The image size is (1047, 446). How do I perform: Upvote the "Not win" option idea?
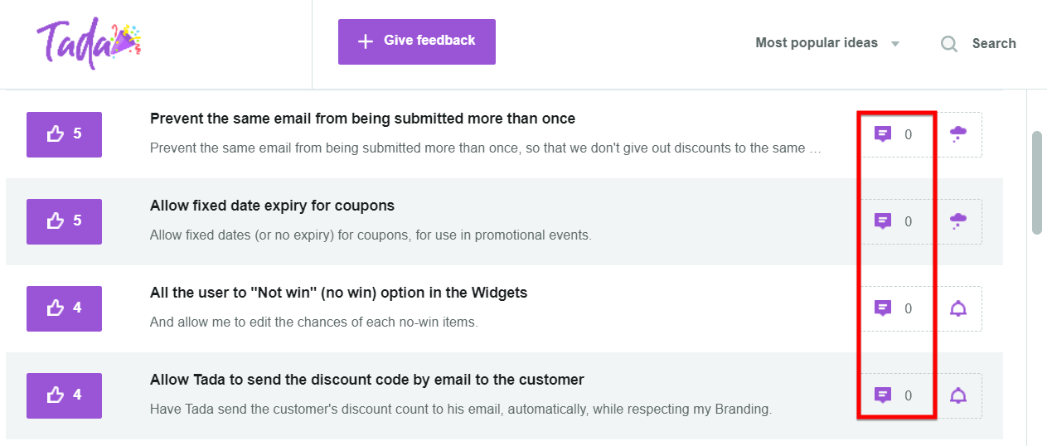(64, 308)
